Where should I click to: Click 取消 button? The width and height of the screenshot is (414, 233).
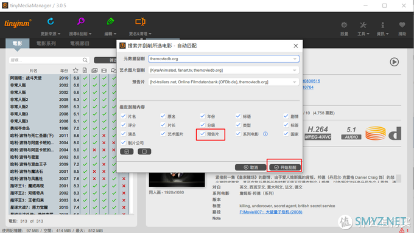tap(251, 167)
